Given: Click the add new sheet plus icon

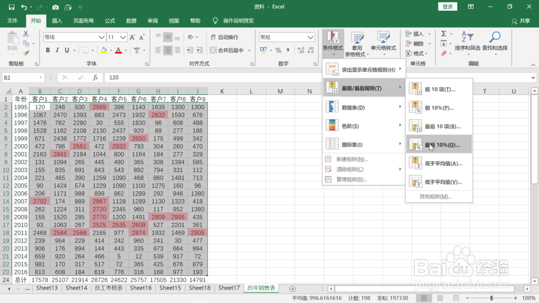Looking at the screenshot, I should (292, 289).
